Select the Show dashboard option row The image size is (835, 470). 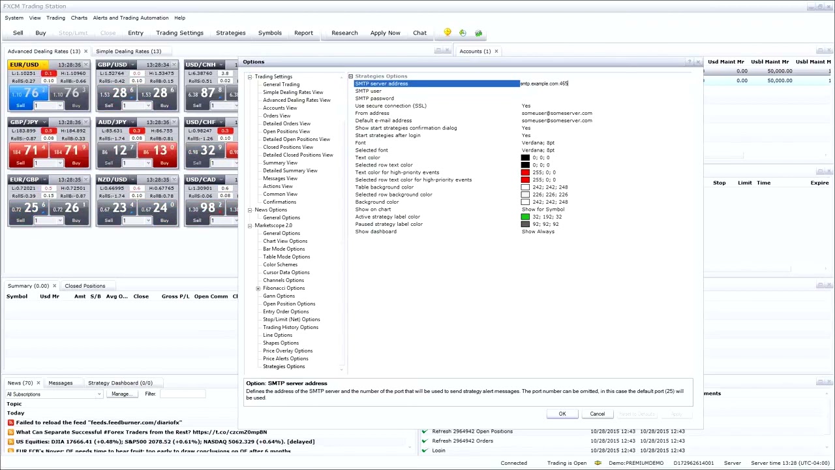tap(523, 232)
